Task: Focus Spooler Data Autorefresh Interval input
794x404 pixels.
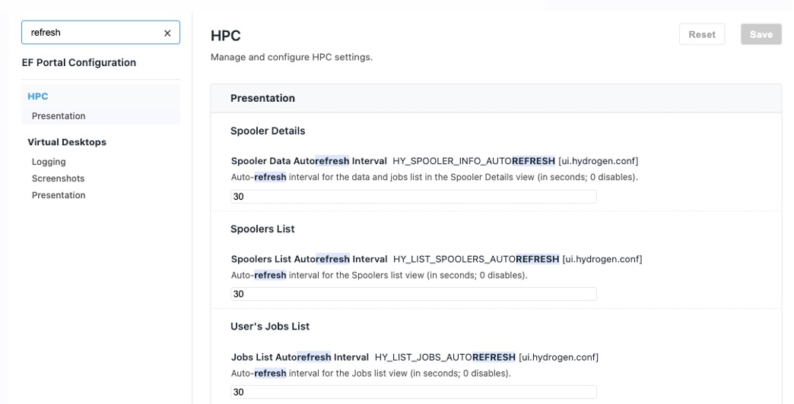Action: click(413, 197)
